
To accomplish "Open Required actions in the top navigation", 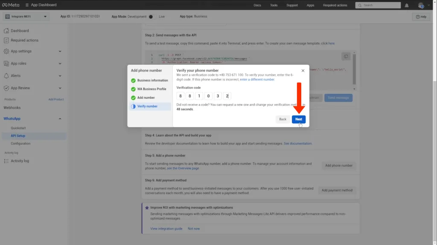I will (335, 5).
